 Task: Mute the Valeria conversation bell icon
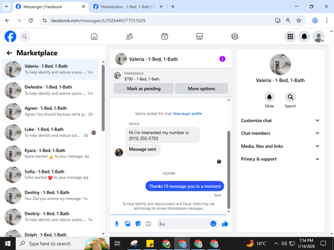(269, 97)
